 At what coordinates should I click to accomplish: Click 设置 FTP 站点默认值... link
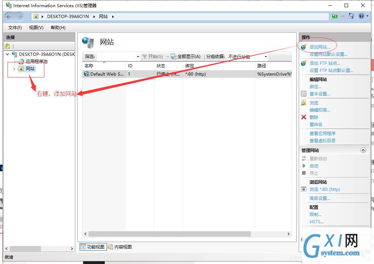pyautogui.click(x=331, y=71)
